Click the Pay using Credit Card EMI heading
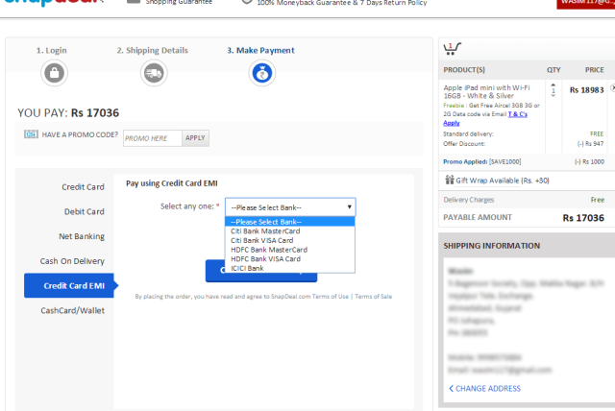Image resolution: width=615 pixels, height=411 pixels. click(x=172, y=183)
